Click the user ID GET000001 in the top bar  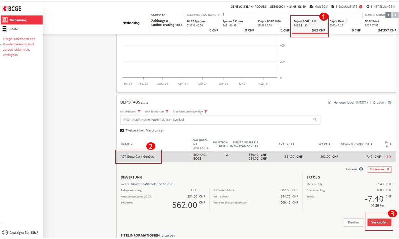click(x=277, y=6)
